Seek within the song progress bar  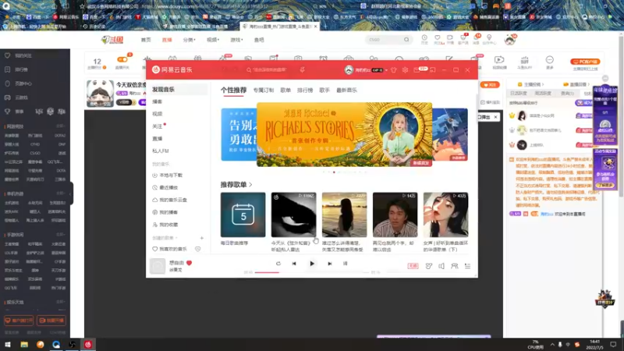[x=312, y=272]
